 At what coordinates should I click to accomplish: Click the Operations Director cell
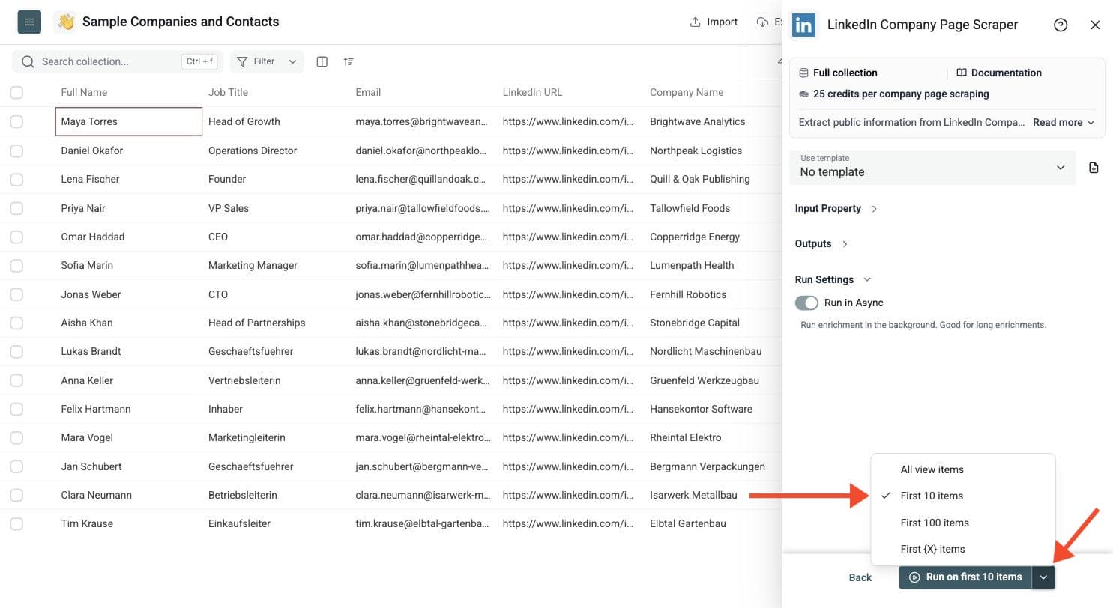pyautogui.click(x=276, y=151)
